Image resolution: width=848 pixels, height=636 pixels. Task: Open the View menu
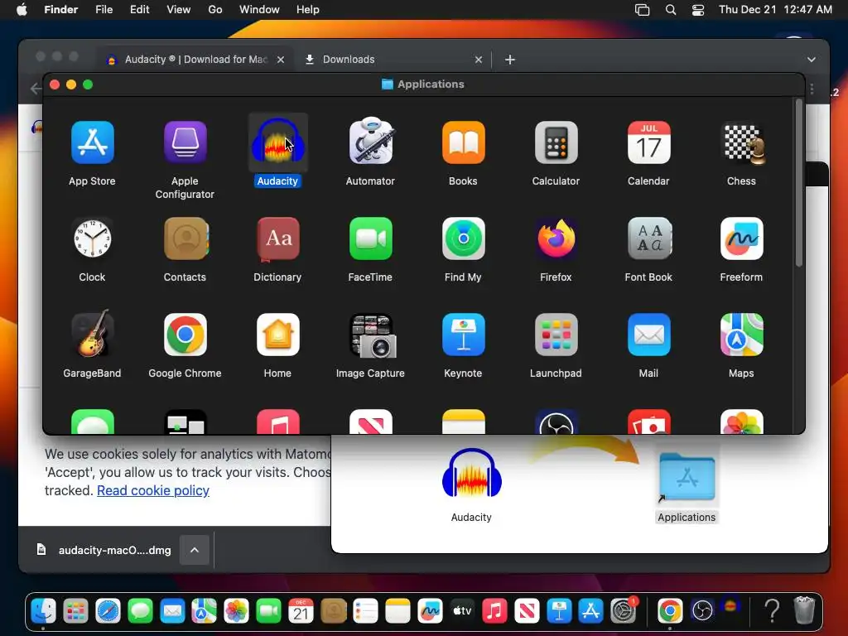point(179,10)
